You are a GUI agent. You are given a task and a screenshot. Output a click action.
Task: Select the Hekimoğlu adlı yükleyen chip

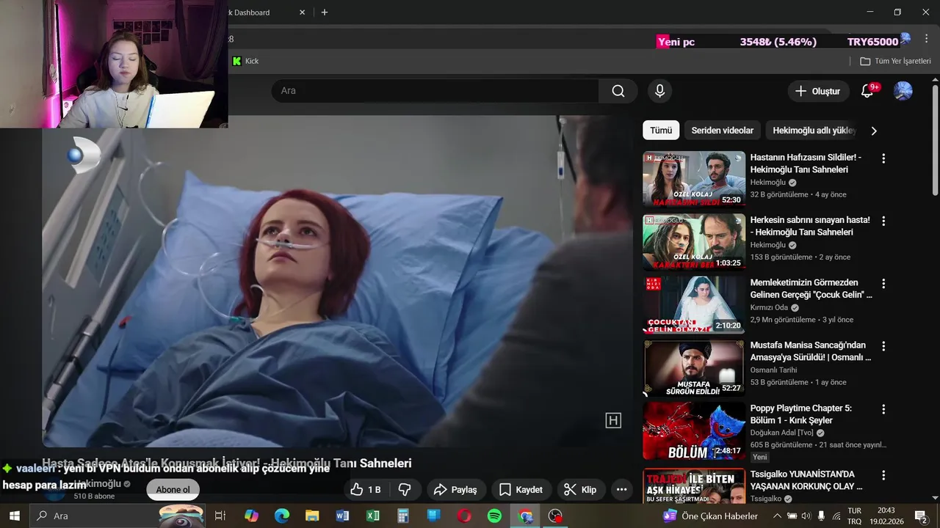coord(814,131)
